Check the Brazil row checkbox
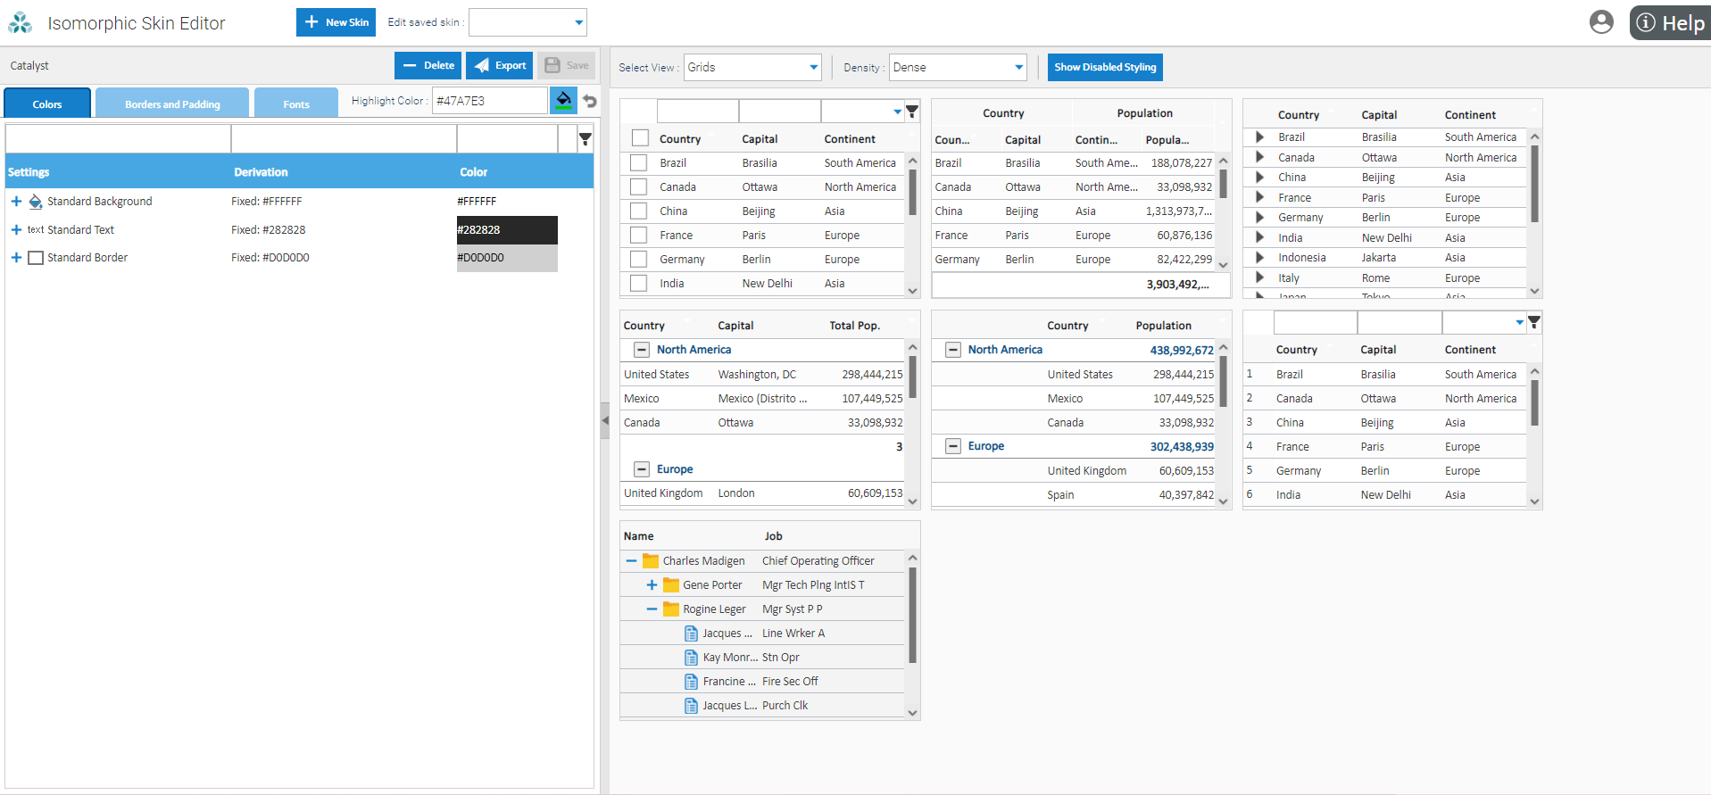 [639, 163]
